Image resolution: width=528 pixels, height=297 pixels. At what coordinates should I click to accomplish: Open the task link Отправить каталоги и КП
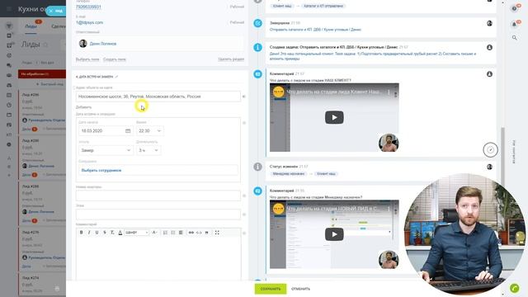pyautogui.click(x=315, y=30)
